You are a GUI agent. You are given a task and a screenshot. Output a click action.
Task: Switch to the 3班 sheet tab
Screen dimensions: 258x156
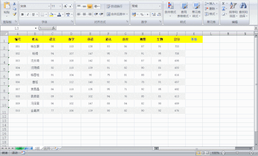[38, 148]
